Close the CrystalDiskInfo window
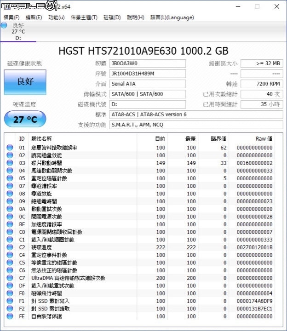 (277, 6)
